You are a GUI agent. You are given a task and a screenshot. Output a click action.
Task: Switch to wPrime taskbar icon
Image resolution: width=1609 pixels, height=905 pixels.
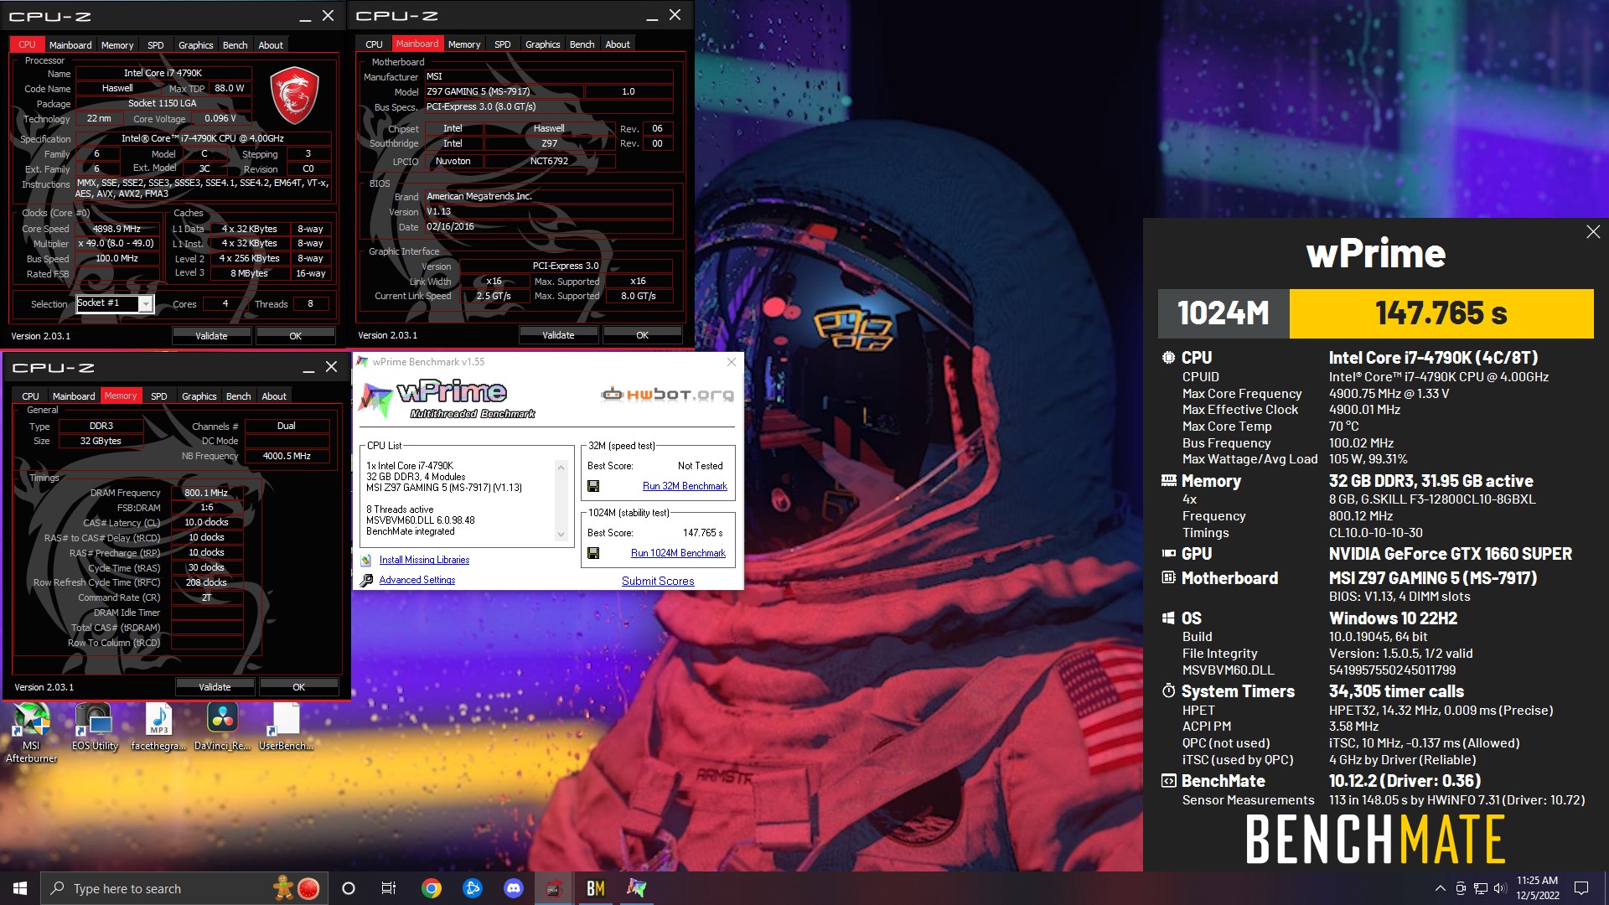pos(636,888)
